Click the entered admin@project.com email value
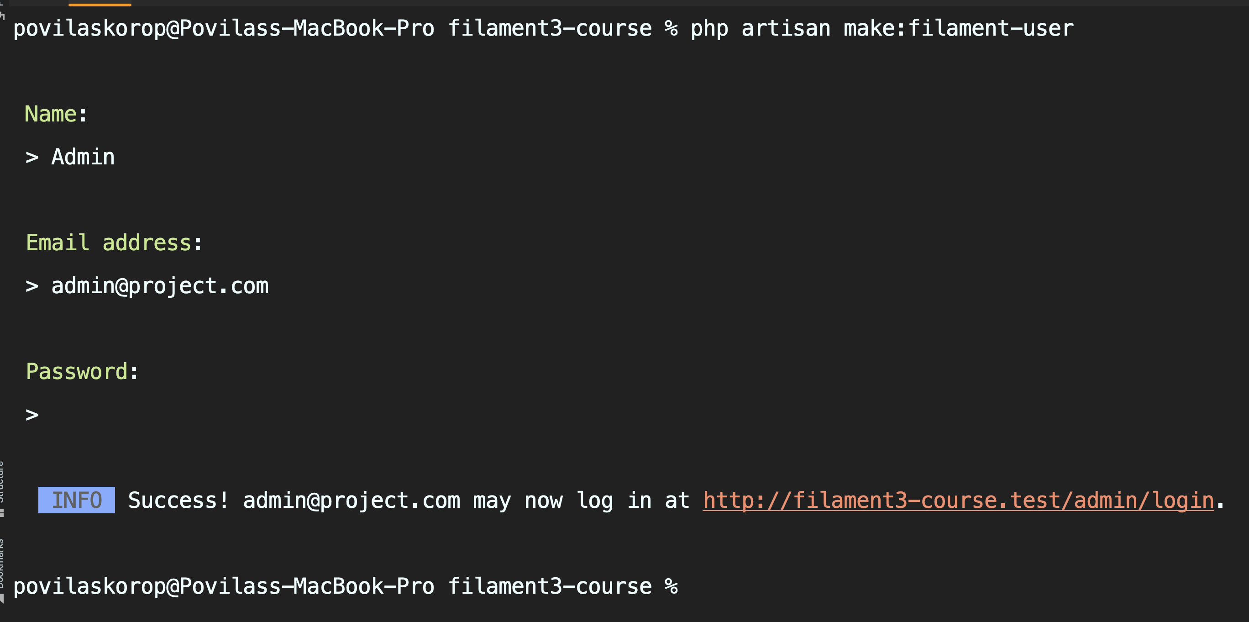Screen dimensions: 1249x622 pyautogui.click(x=160, y=286)
